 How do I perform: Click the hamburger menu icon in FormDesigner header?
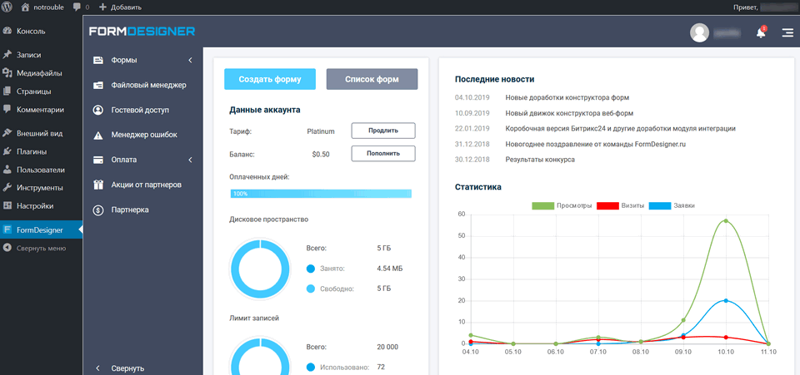pos(787,33)
